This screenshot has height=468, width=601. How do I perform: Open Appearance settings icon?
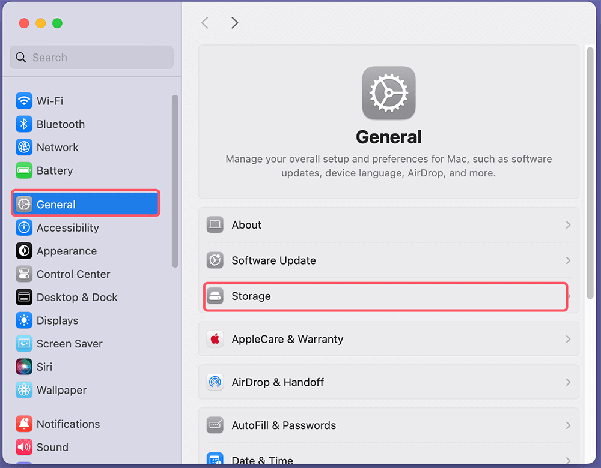tap(23, 251)
